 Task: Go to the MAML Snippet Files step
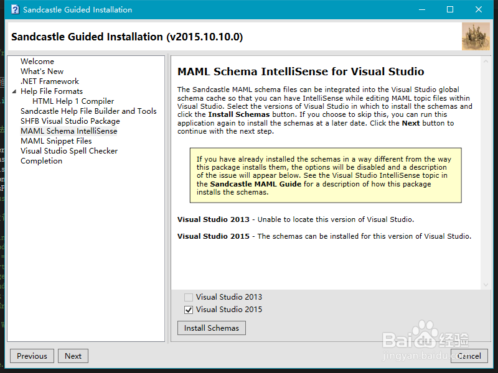[56, 141]
